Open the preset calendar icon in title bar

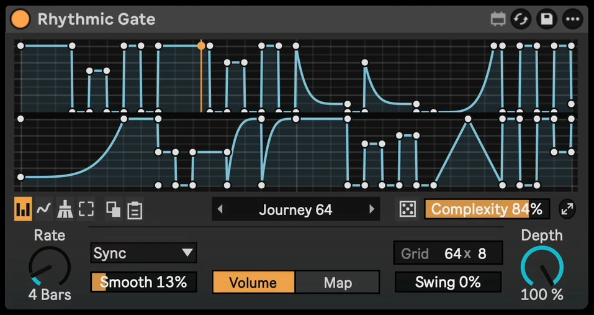(x=498, y=19)
